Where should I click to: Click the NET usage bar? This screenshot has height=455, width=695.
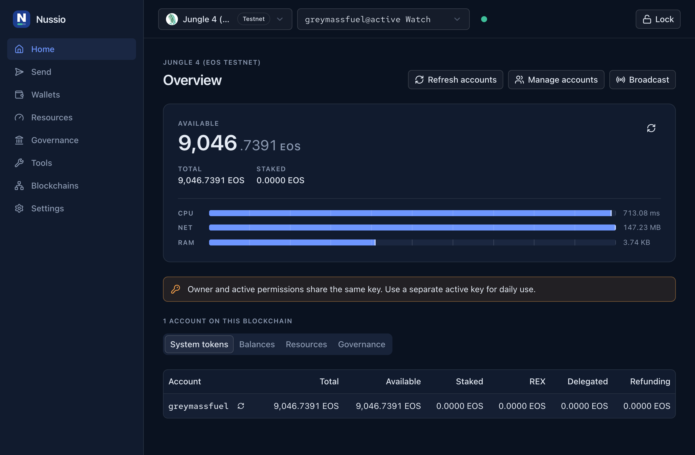point(413,227)
